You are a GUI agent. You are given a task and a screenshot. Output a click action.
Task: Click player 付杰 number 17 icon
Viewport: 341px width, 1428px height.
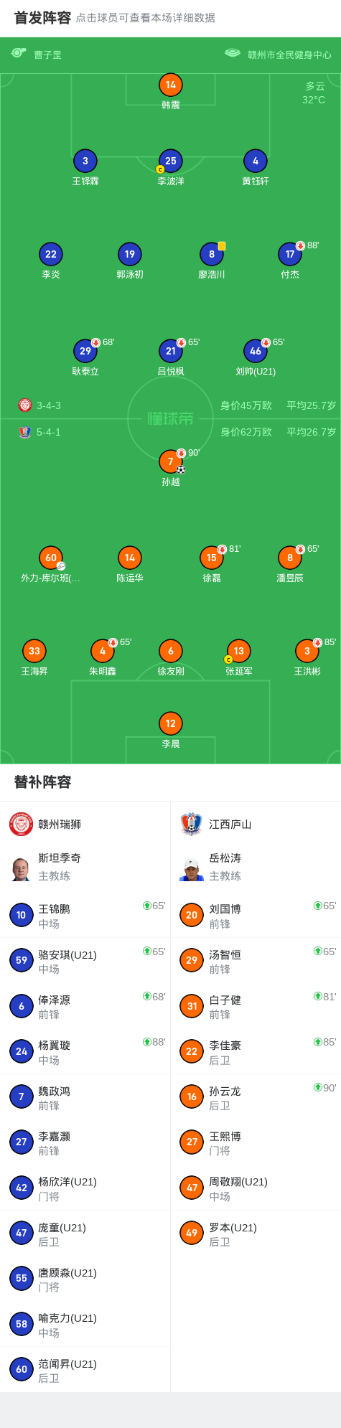click(290, 254)
